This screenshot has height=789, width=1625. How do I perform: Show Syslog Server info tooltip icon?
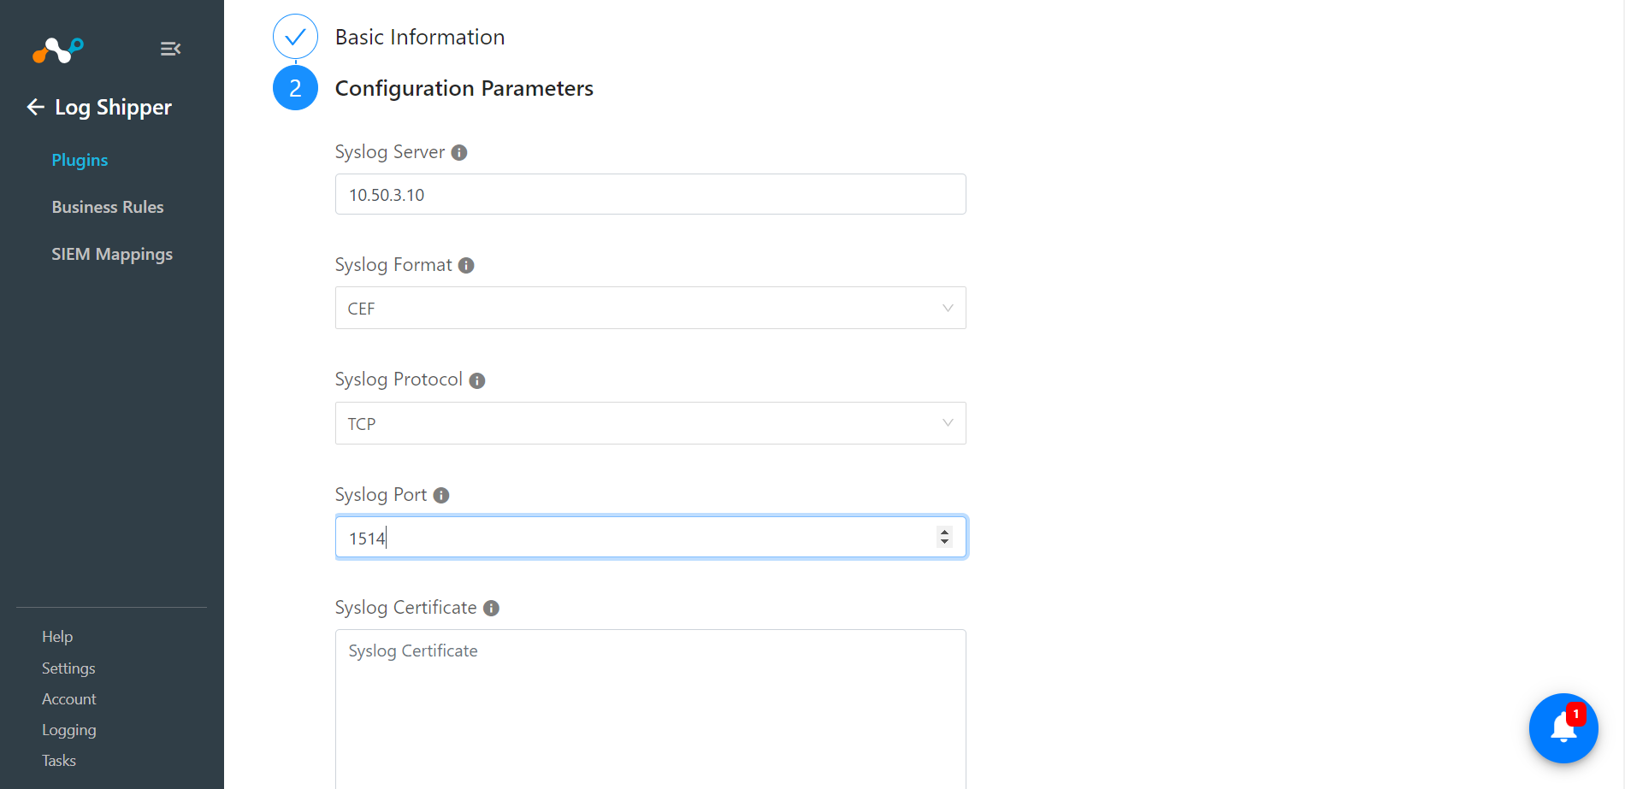459,153
